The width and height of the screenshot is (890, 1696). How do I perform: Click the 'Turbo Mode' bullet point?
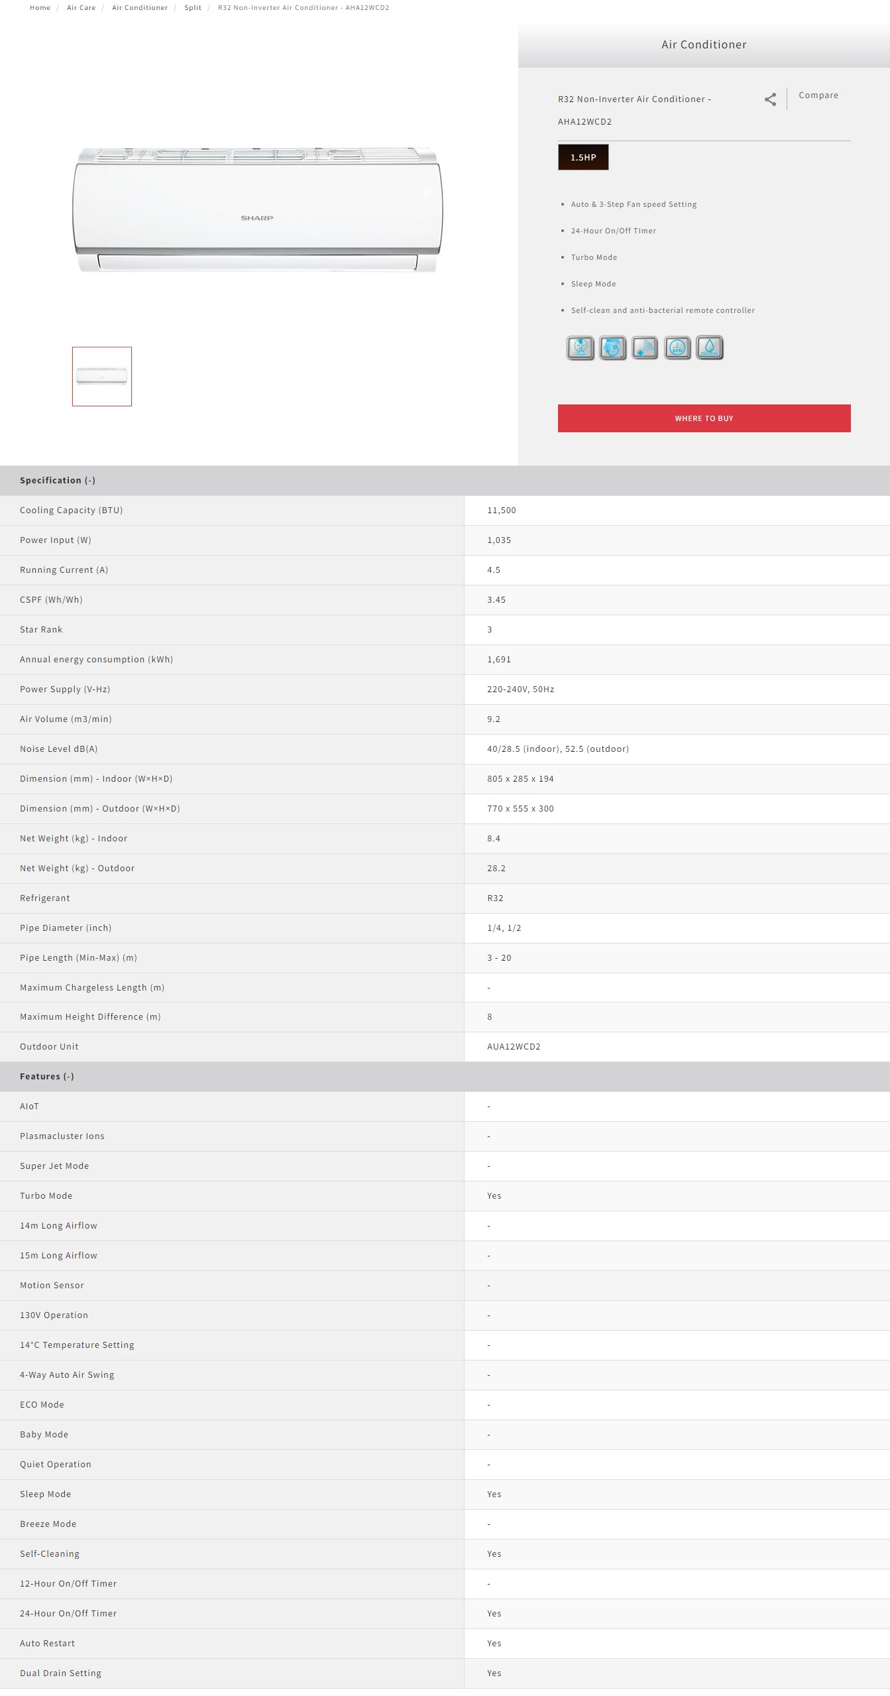coord(594,257)
